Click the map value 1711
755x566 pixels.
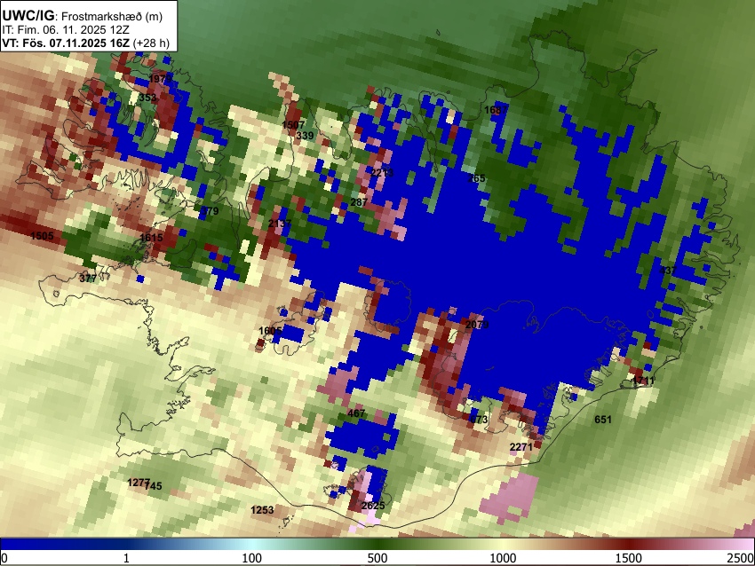click(x=643, y=381)
